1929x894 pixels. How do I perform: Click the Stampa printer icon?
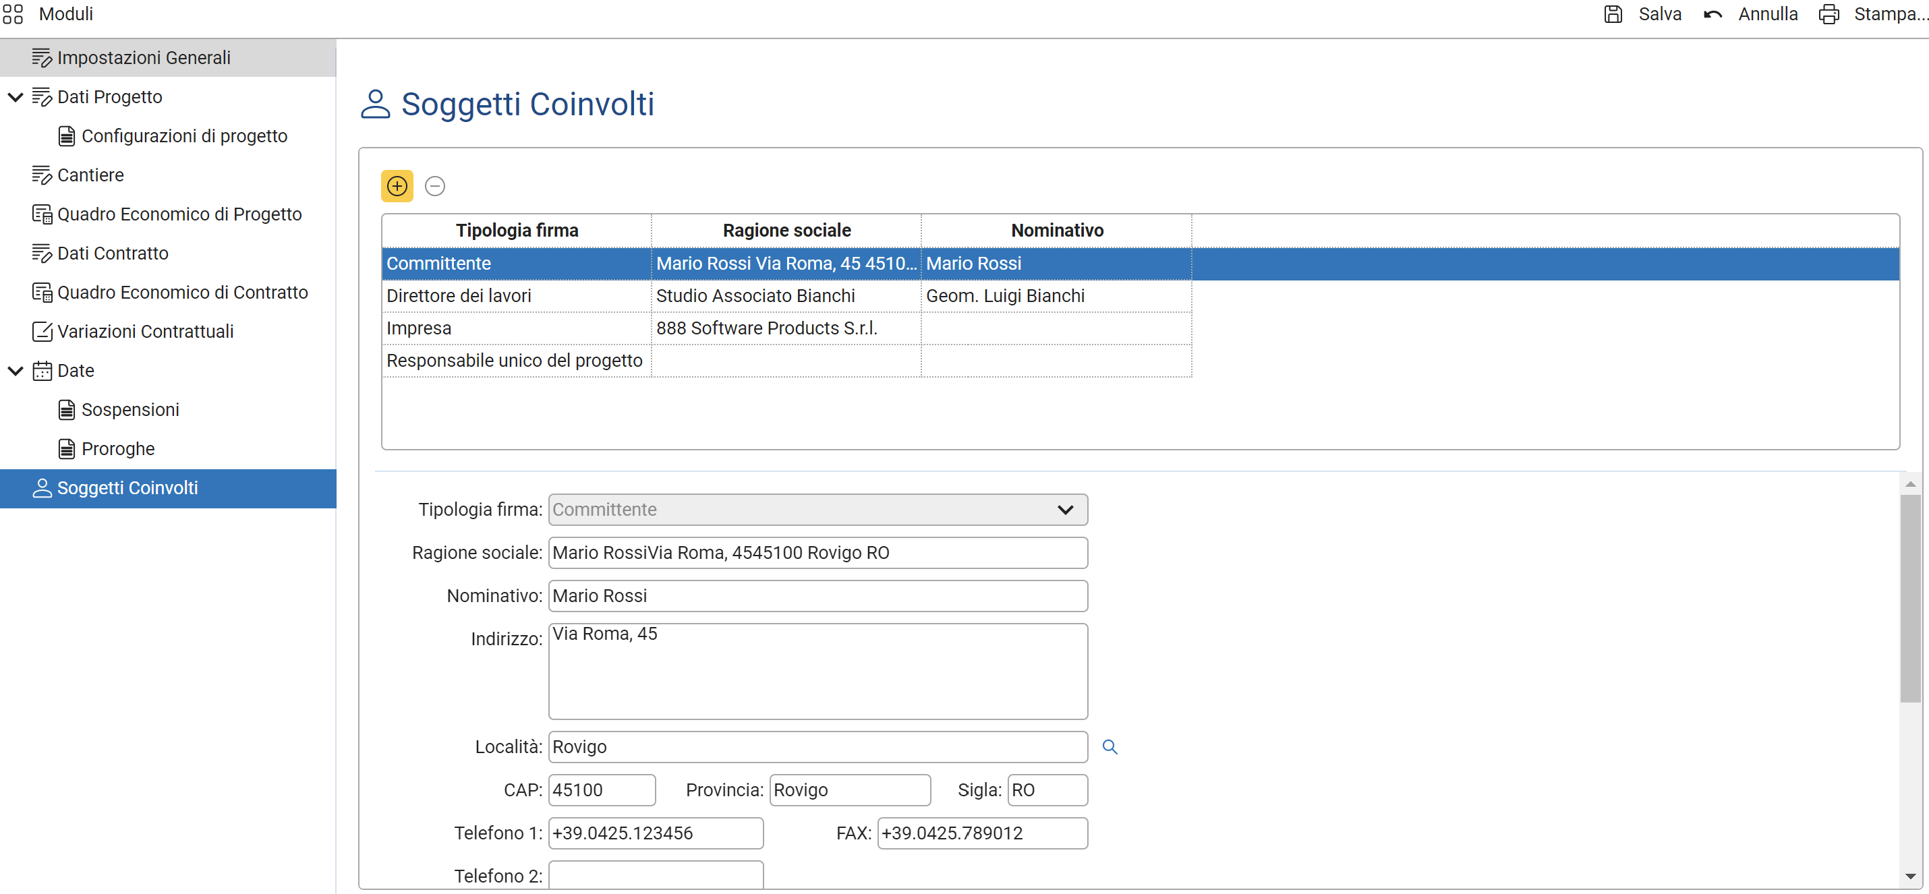click(x=1828, y=14)
